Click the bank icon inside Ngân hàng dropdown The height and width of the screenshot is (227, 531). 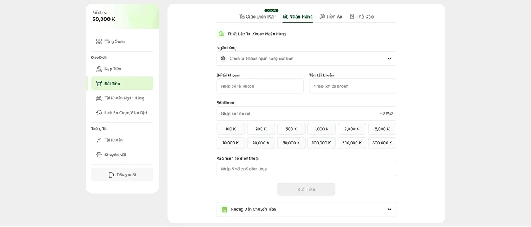[223, 59]
